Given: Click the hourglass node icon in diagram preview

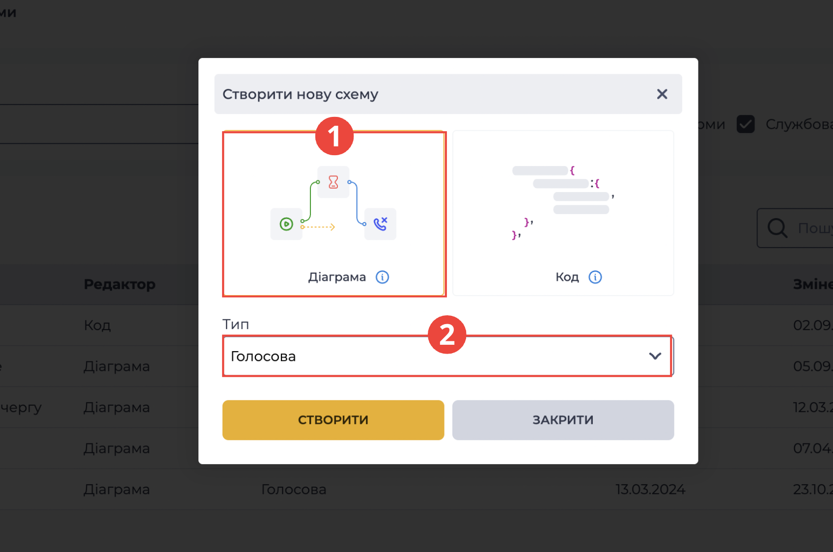Looking at the screenshot, I should (x=333, y=182).
